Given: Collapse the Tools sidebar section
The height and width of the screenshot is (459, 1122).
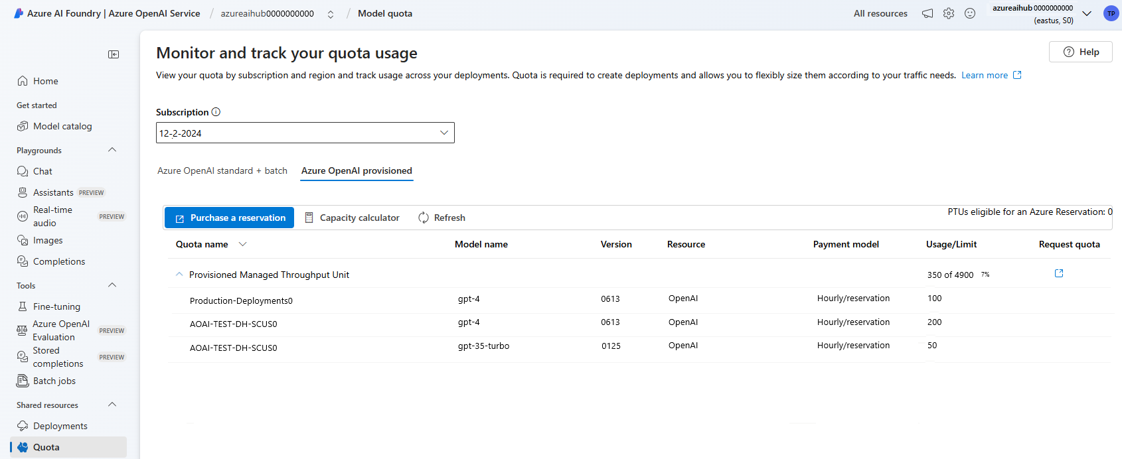Looking at the screenshot, I should (112, 285).
